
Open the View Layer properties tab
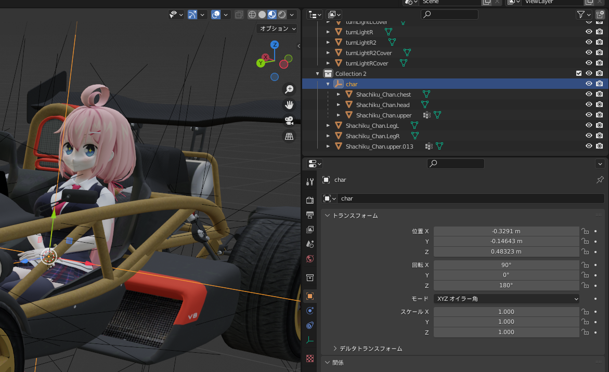click(x=310, y=230)
